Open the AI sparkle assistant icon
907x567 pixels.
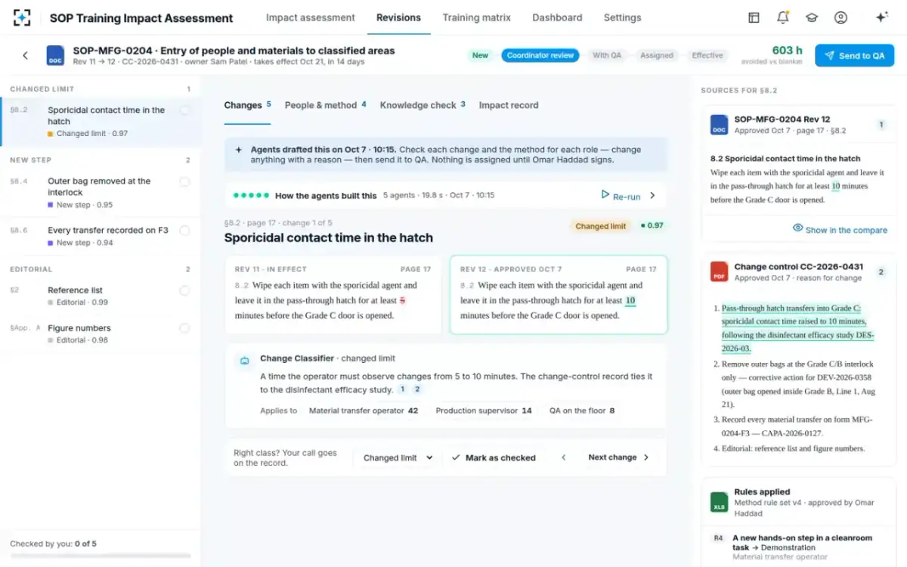(881, 17)
